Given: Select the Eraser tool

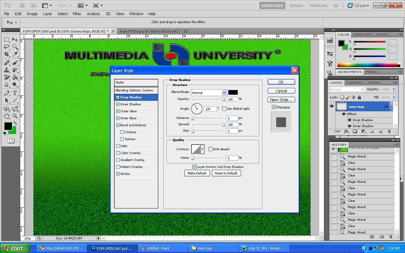Looking at the screenshot, I should coord(7,77).
